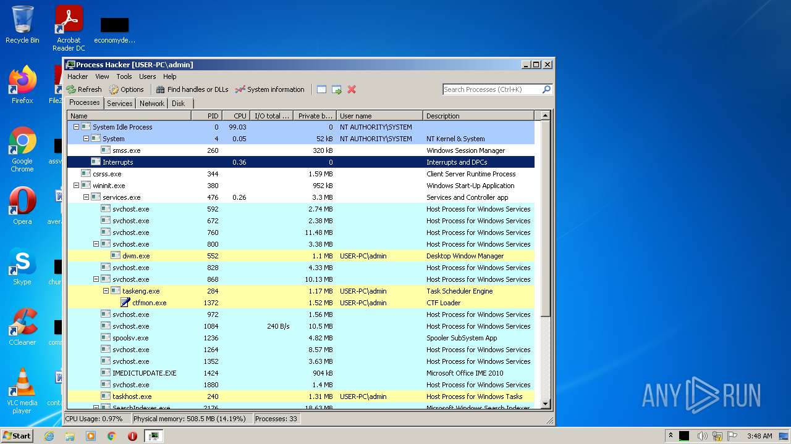Show hidden tray icons arrow
The width and height of the screenshot is (791, 444).
click(670, 435)
